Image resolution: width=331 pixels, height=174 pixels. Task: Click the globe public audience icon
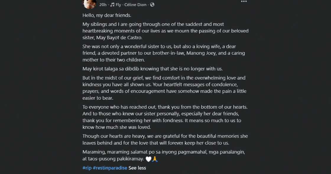pos(152,5)
